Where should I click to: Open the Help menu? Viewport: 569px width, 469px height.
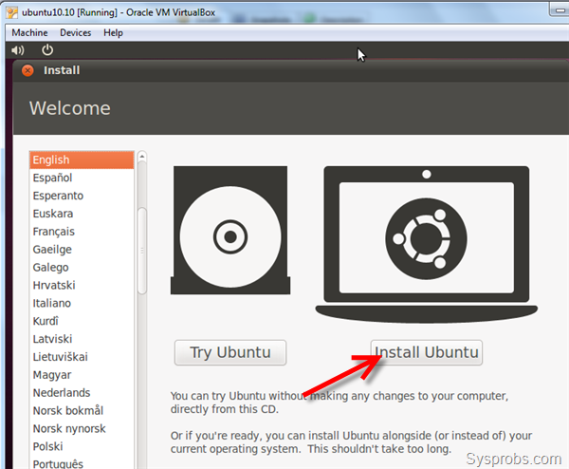113,32
